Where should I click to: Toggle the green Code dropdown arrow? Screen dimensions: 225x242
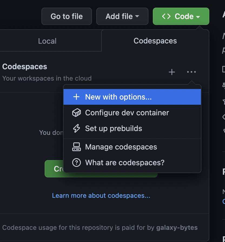(x=198, y=17)
